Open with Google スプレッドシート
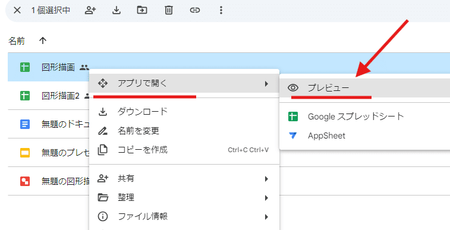Viewport: 450px width, 230px height. point(364,116)
